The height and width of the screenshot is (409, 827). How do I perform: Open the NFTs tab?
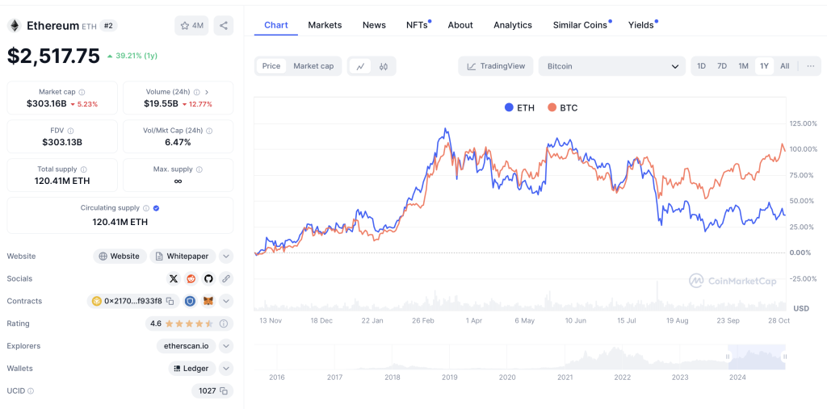418,25
